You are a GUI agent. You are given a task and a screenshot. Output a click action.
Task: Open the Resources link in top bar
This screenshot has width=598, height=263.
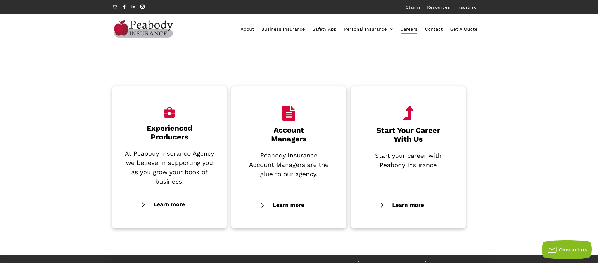point(439,7)
